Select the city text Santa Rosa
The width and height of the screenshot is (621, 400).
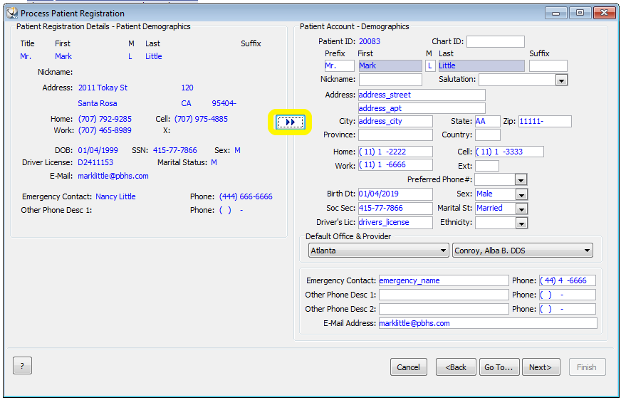click(98, 104)
